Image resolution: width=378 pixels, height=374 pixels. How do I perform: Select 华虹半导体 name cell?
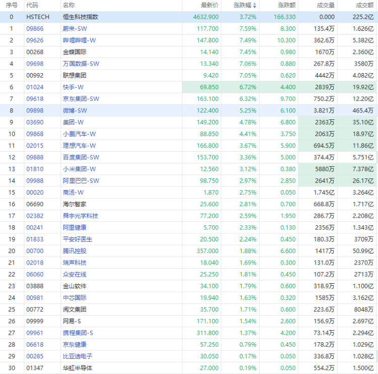(x=78, y=368)
